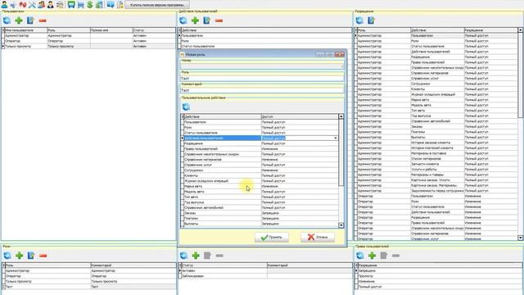
Task: Delete selected role with red minus
Action: (43, 256)
